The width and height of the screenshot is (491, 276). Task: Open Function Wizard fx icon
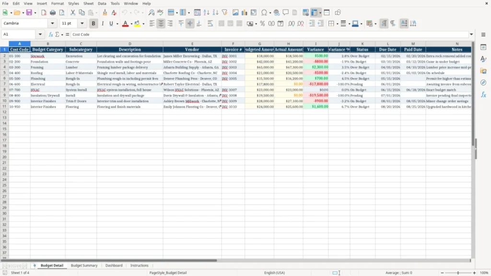click(x=51, y=34)
